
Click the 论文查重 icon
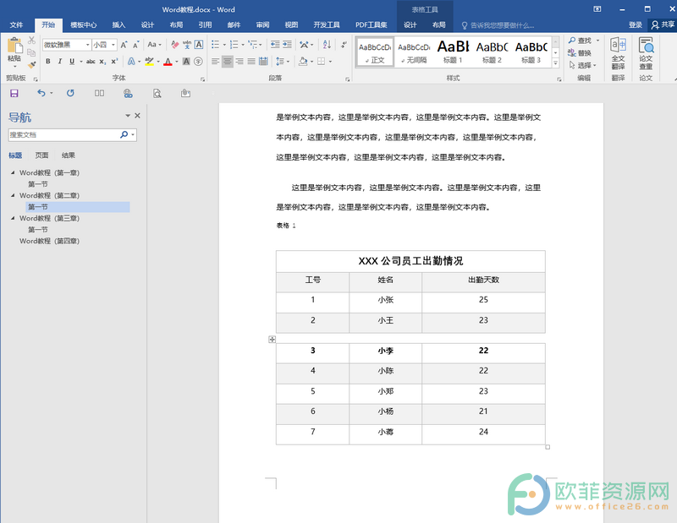click(646, 53)
